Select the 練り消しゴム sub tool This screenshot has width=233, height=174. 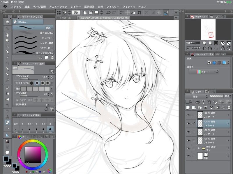click(x=33, y=33)
